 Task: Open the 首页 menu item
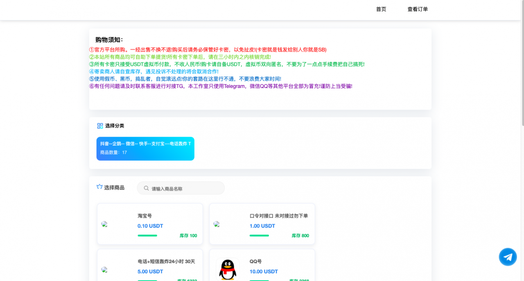pyautogui.click(x=381, y=9)
